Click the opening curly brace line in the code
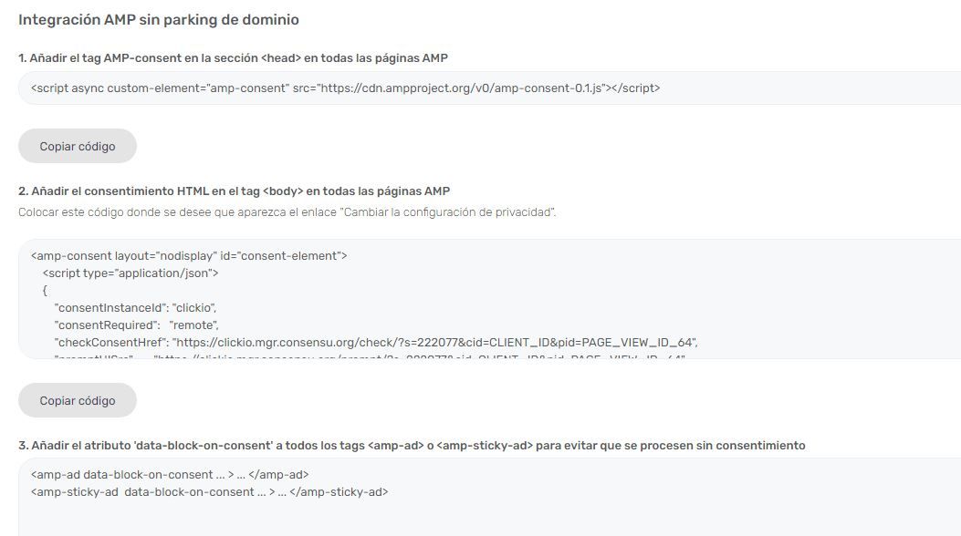 point(45,291)
